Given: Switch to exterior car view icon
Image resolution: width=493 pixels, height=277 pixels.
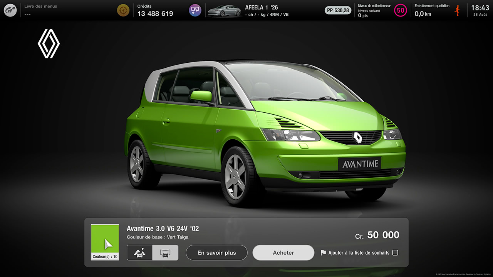Looking at the screenshot, I should coord(139,253).
